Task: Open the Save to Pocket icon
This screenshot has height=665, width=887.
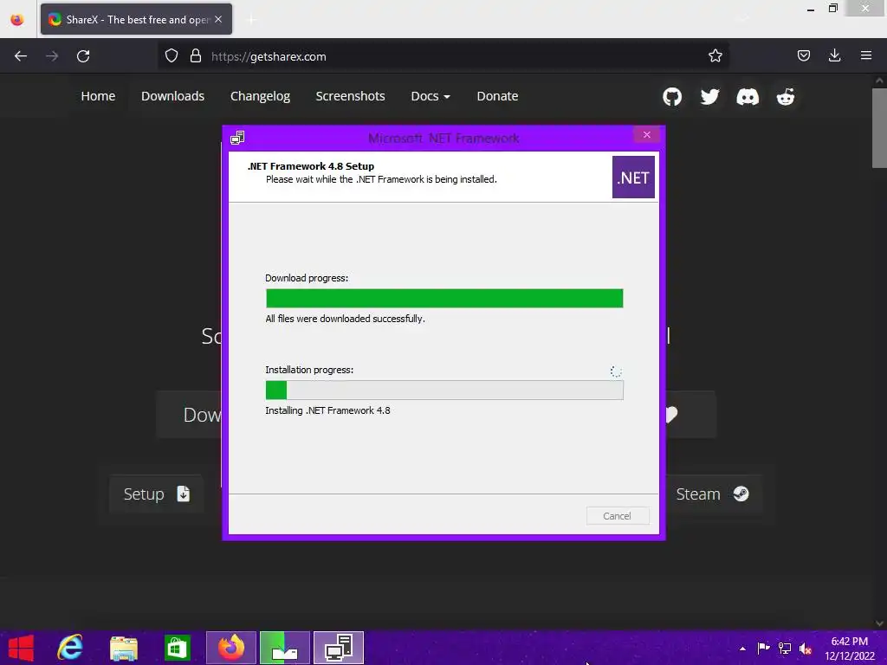Action: click(803, 55)
